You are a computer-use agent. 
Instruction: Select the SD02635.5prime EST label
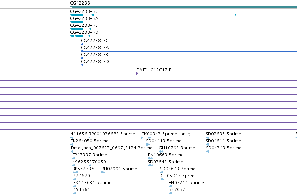(x=223, y=134)
